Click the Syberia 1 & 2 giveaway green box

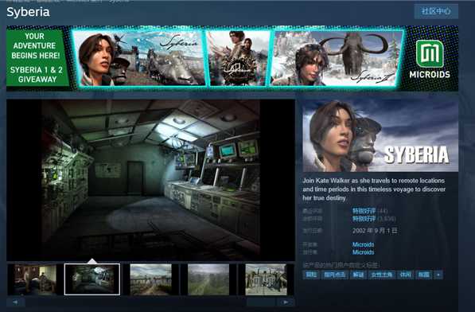point(37,58)
